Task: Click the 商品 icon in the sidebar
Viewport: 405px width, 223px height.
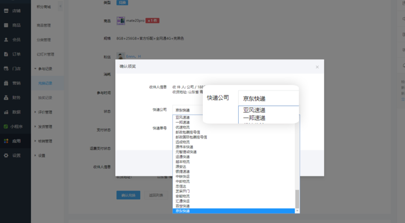Action: (6, 25)
